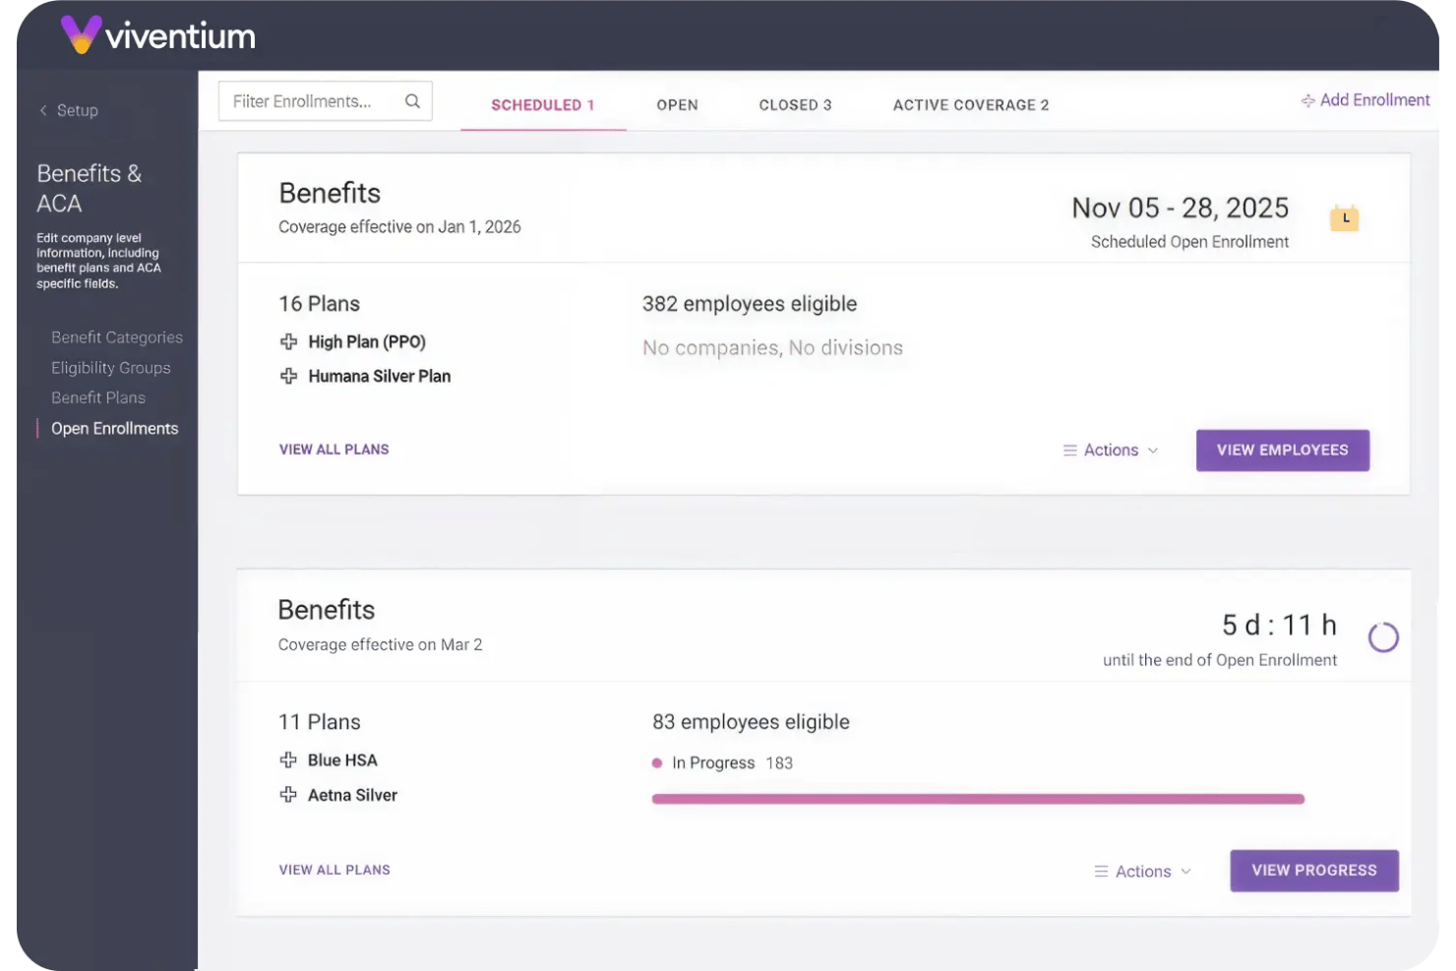Click the 11 Plans heading
This screenshot has height=971, width=1456.
(x=320, y=722)
